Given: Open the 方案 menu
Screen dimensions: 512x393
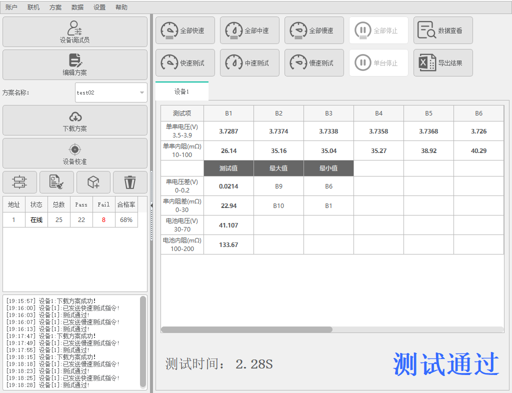Looking at the screenshot, I should point(55,7).
